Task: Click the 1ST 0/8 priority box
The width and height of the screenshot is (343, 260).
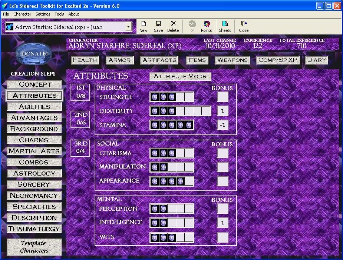Action: coord(80,92)
